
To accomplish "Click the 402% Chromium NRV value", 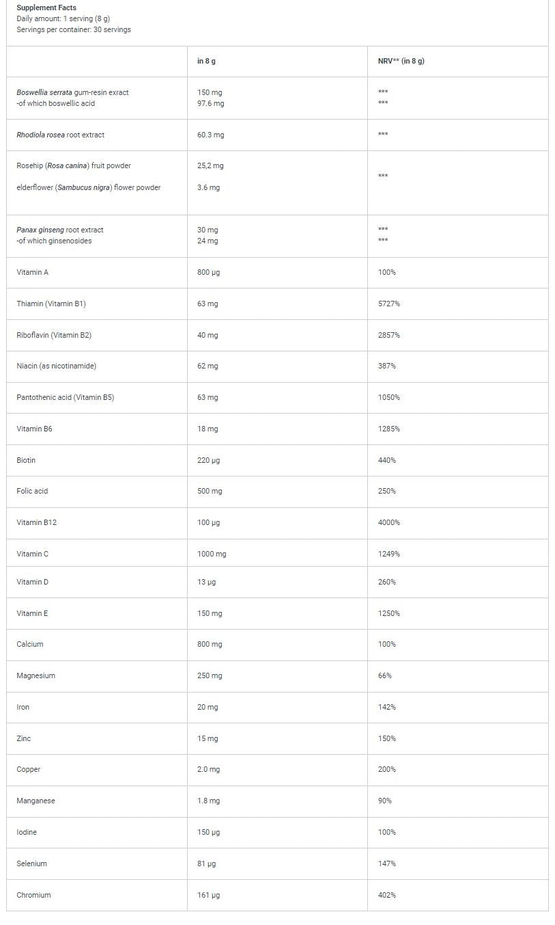I will 386,895.
